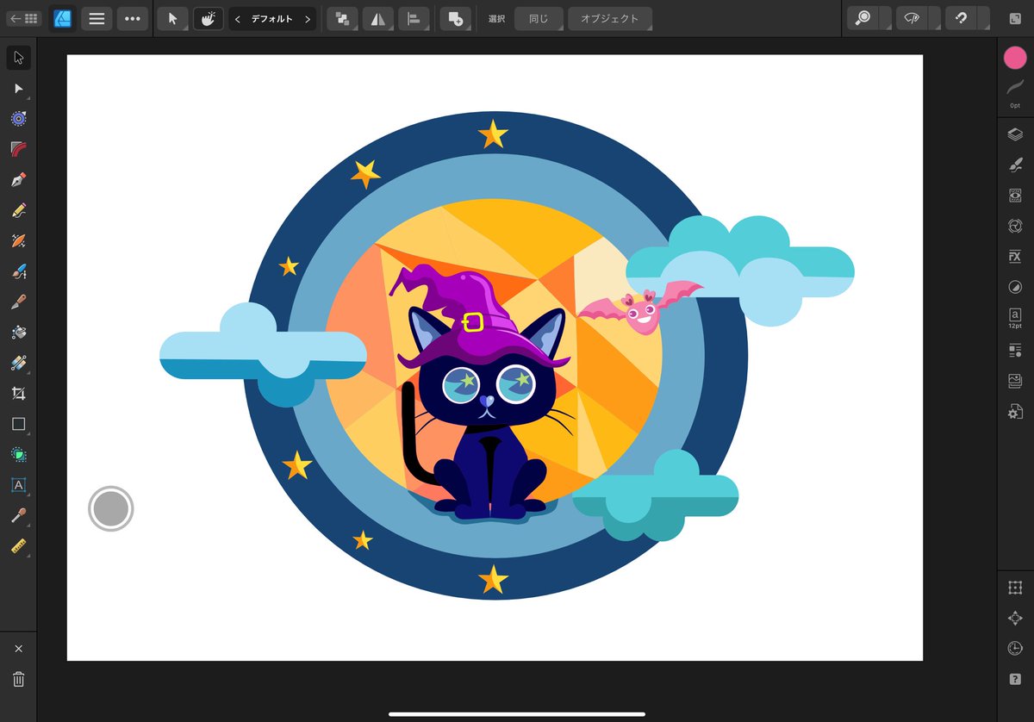Open the hamburger menu
The width and height of the screenshot is (1034, 722).
coord(97,18)
